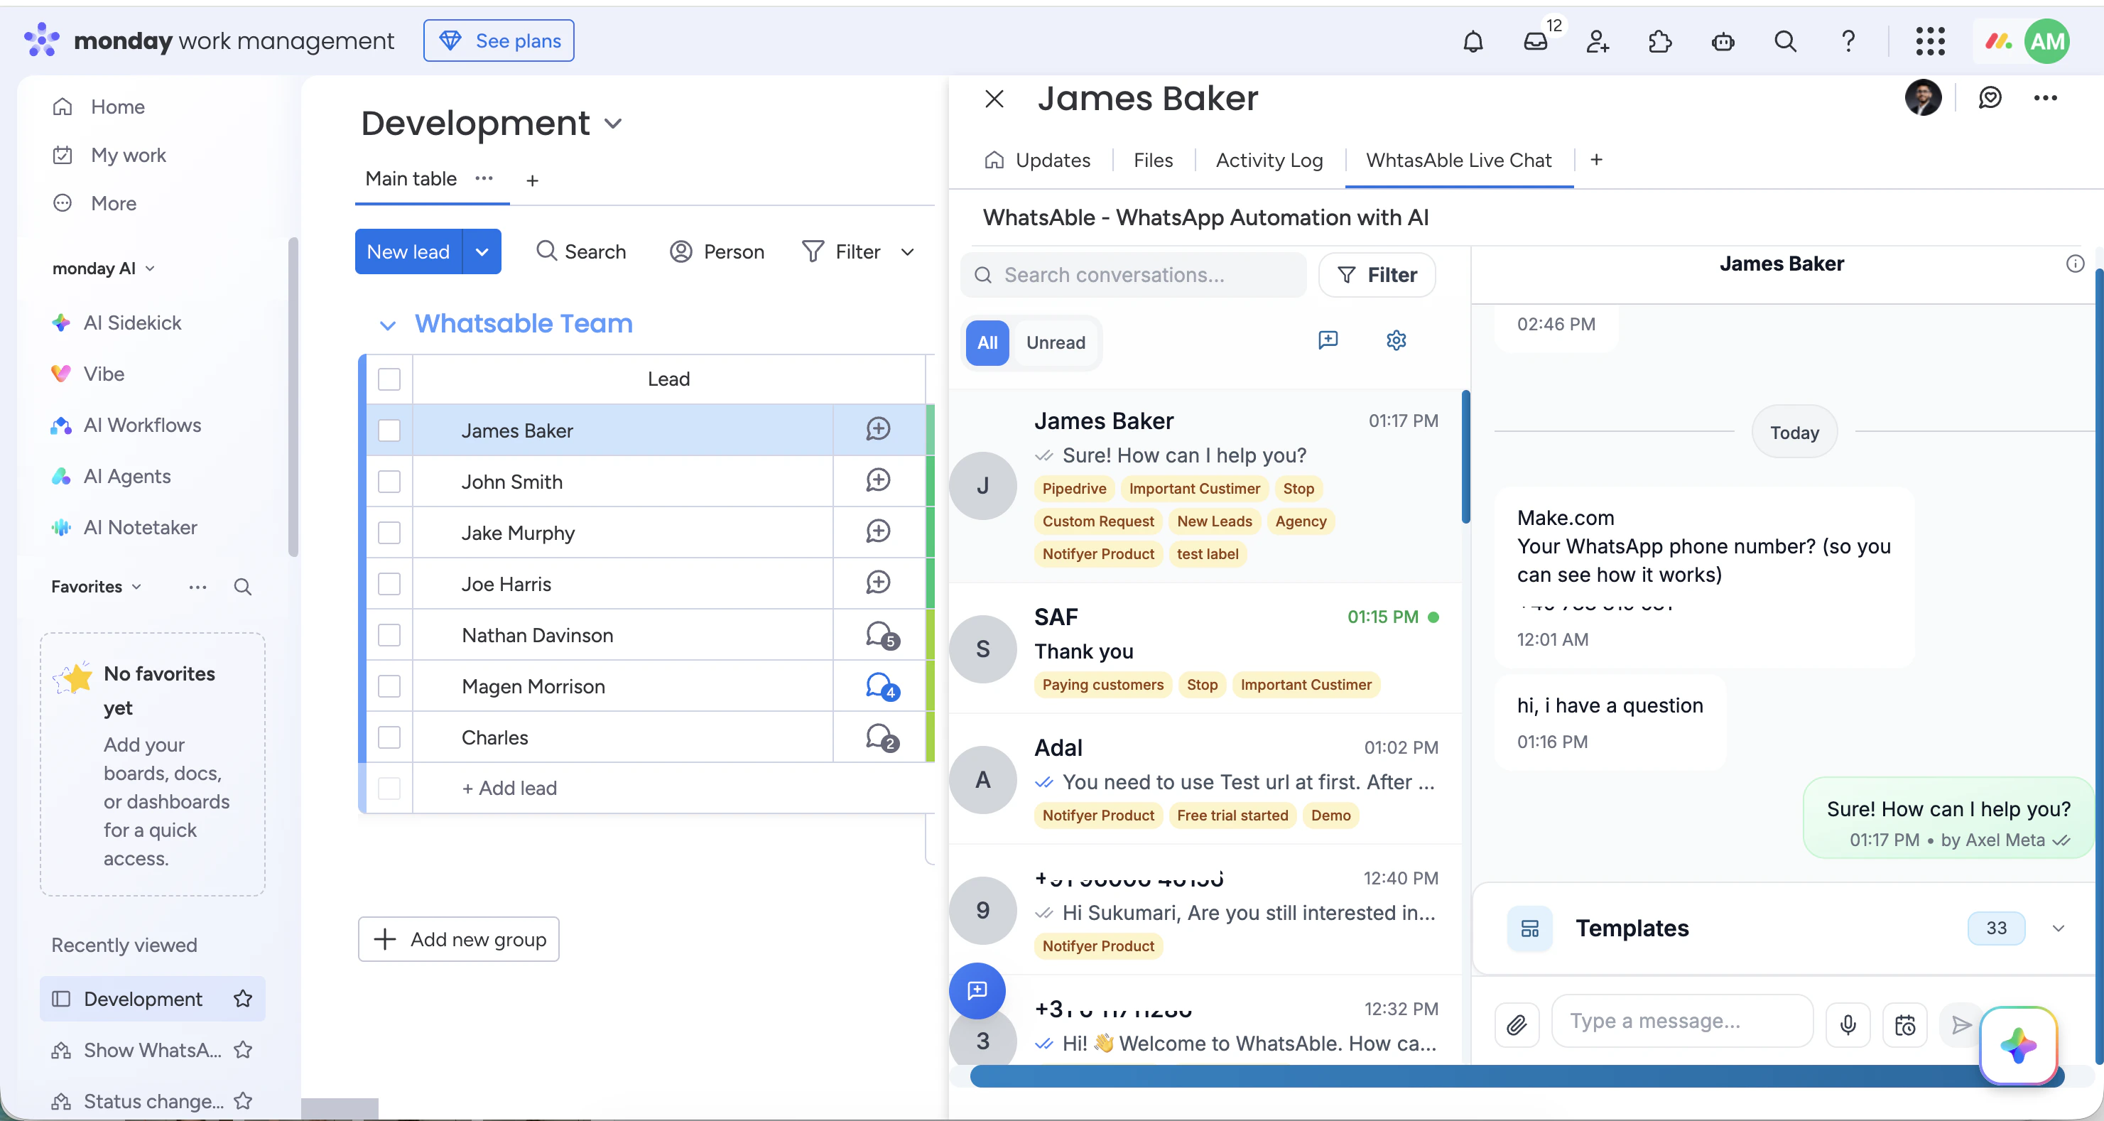Check the Nathan Davinson row checkbox

coord(389,636)
